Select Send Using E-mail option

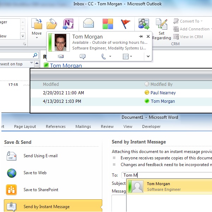[x=53, y=156]
